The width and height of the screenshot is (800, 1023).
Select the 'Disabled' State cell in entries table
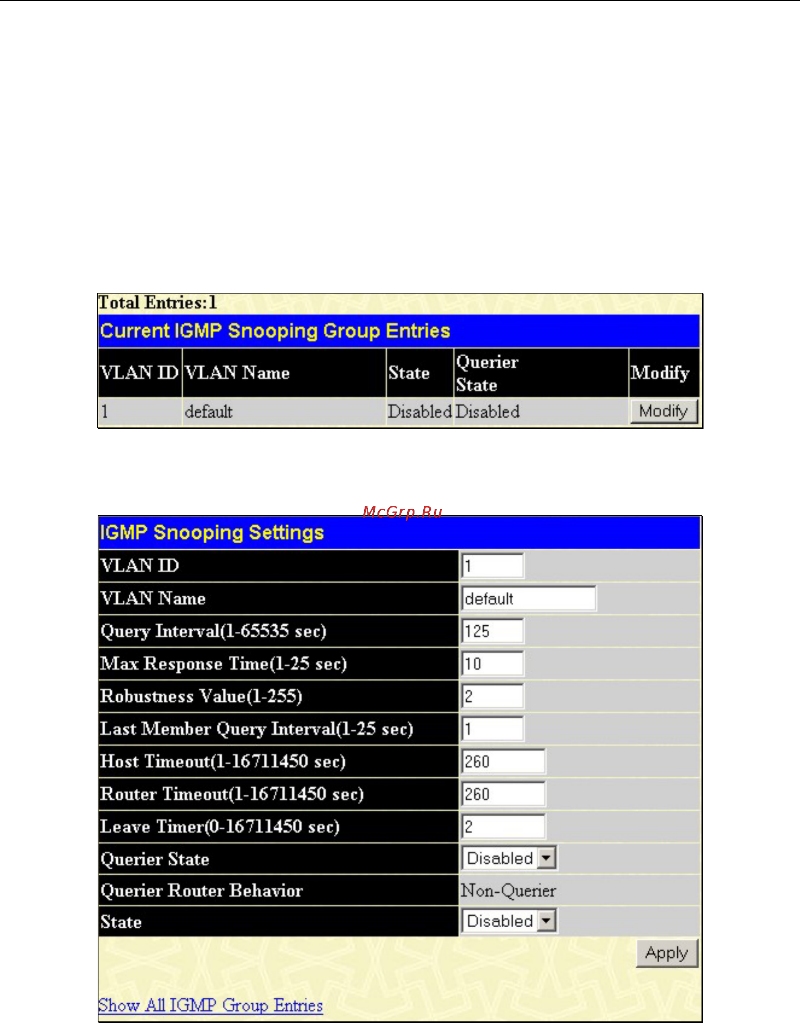(420, 412)
